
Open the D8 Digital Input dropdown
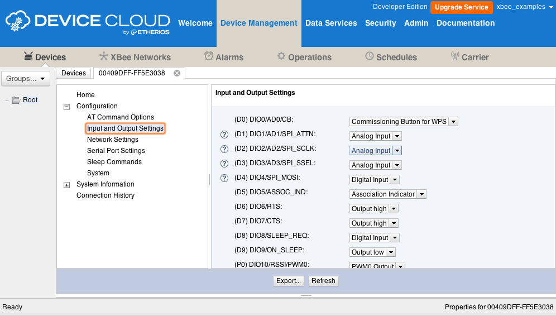pyautogui.click(x=375, y=238)
